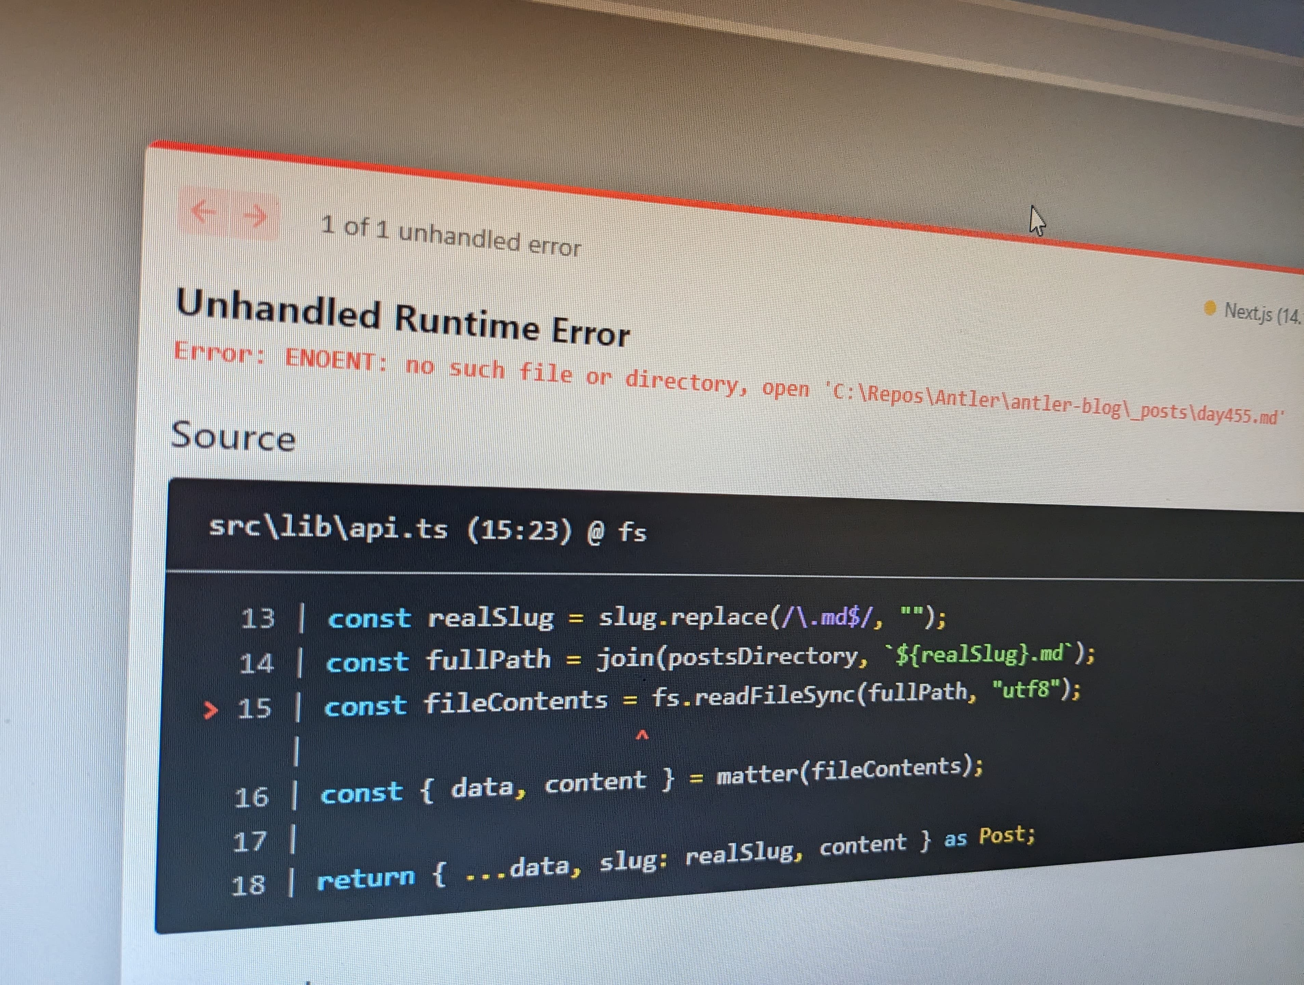The height and width of the screenshot is (985, 1304).
Task: Click the red caret under readFileSync
Action: pyautogui.click(x=642, y=735)
